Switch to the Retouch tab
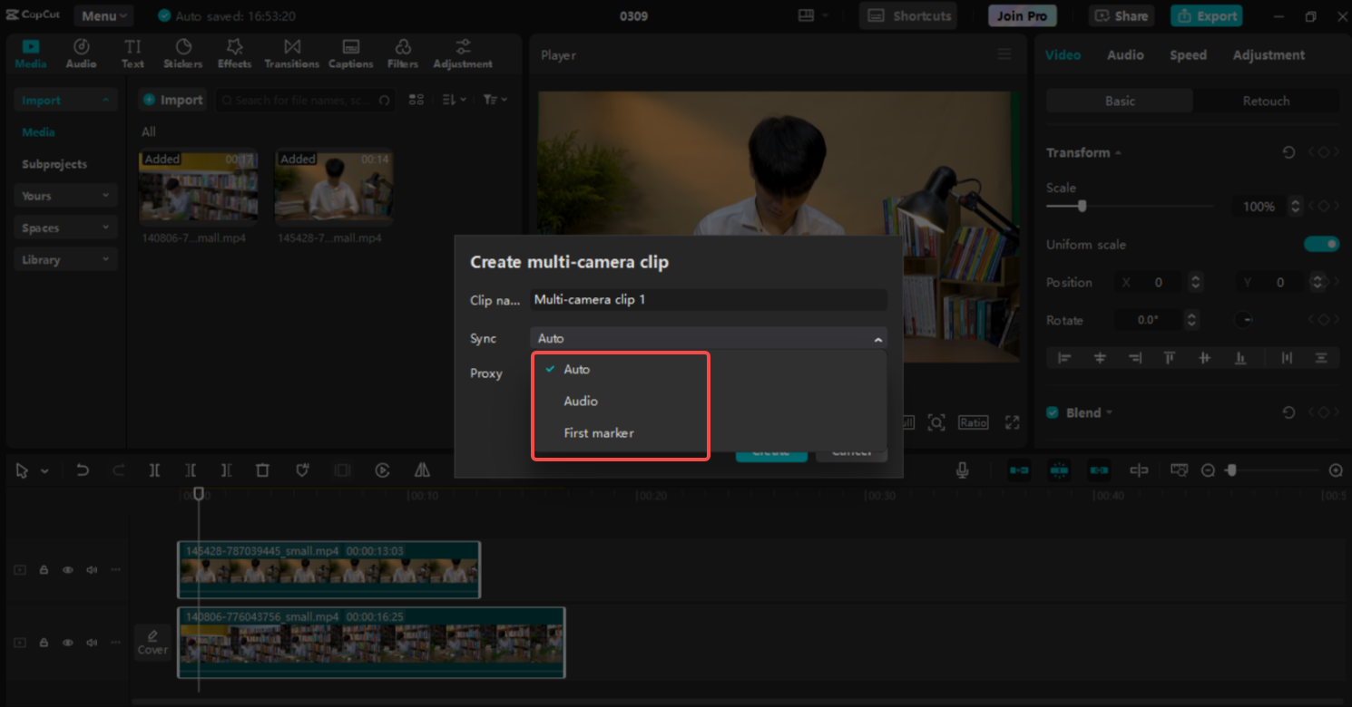1352x707 pixels. (x=1267, y=101)
